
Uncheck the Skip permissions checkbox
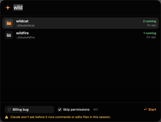[60, 110]
